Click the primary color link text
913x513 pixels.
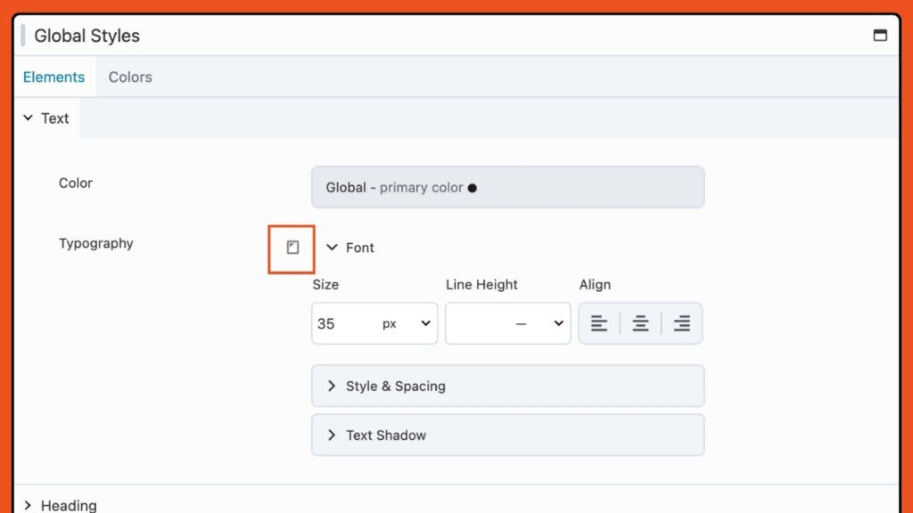(x=422, y=187)
